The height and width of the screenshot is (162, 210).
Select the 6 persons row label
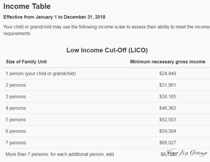16,131
